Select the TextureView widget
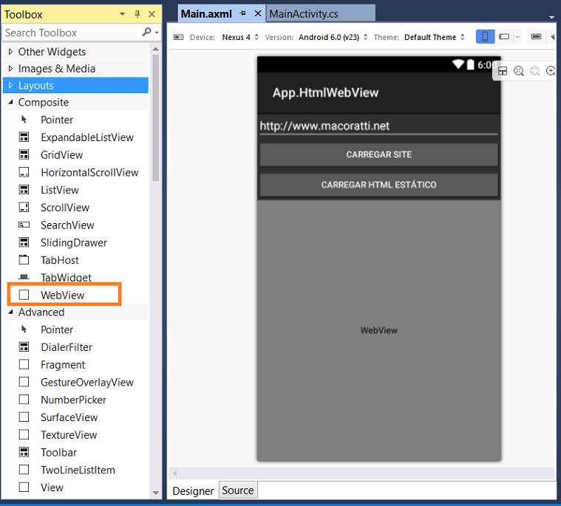Screen dimensions: 561x506 [69, 435]
